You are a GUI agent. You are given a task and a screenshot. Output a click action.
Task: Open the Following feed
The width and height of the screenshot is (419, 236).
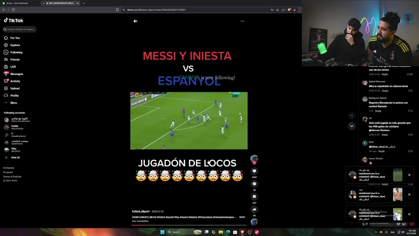pos(13,52)
